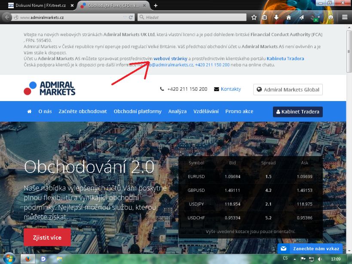Open the Kontakty link
Screen dimensions: 352x264
point(231,89)
